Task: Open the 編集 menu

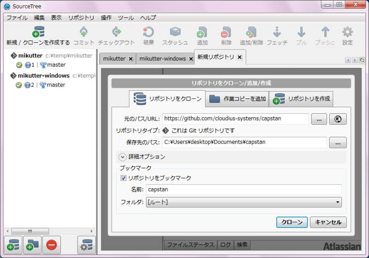Action: 39,17
